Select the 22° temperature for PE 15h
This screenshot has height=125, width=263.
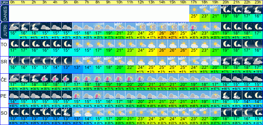173,102
